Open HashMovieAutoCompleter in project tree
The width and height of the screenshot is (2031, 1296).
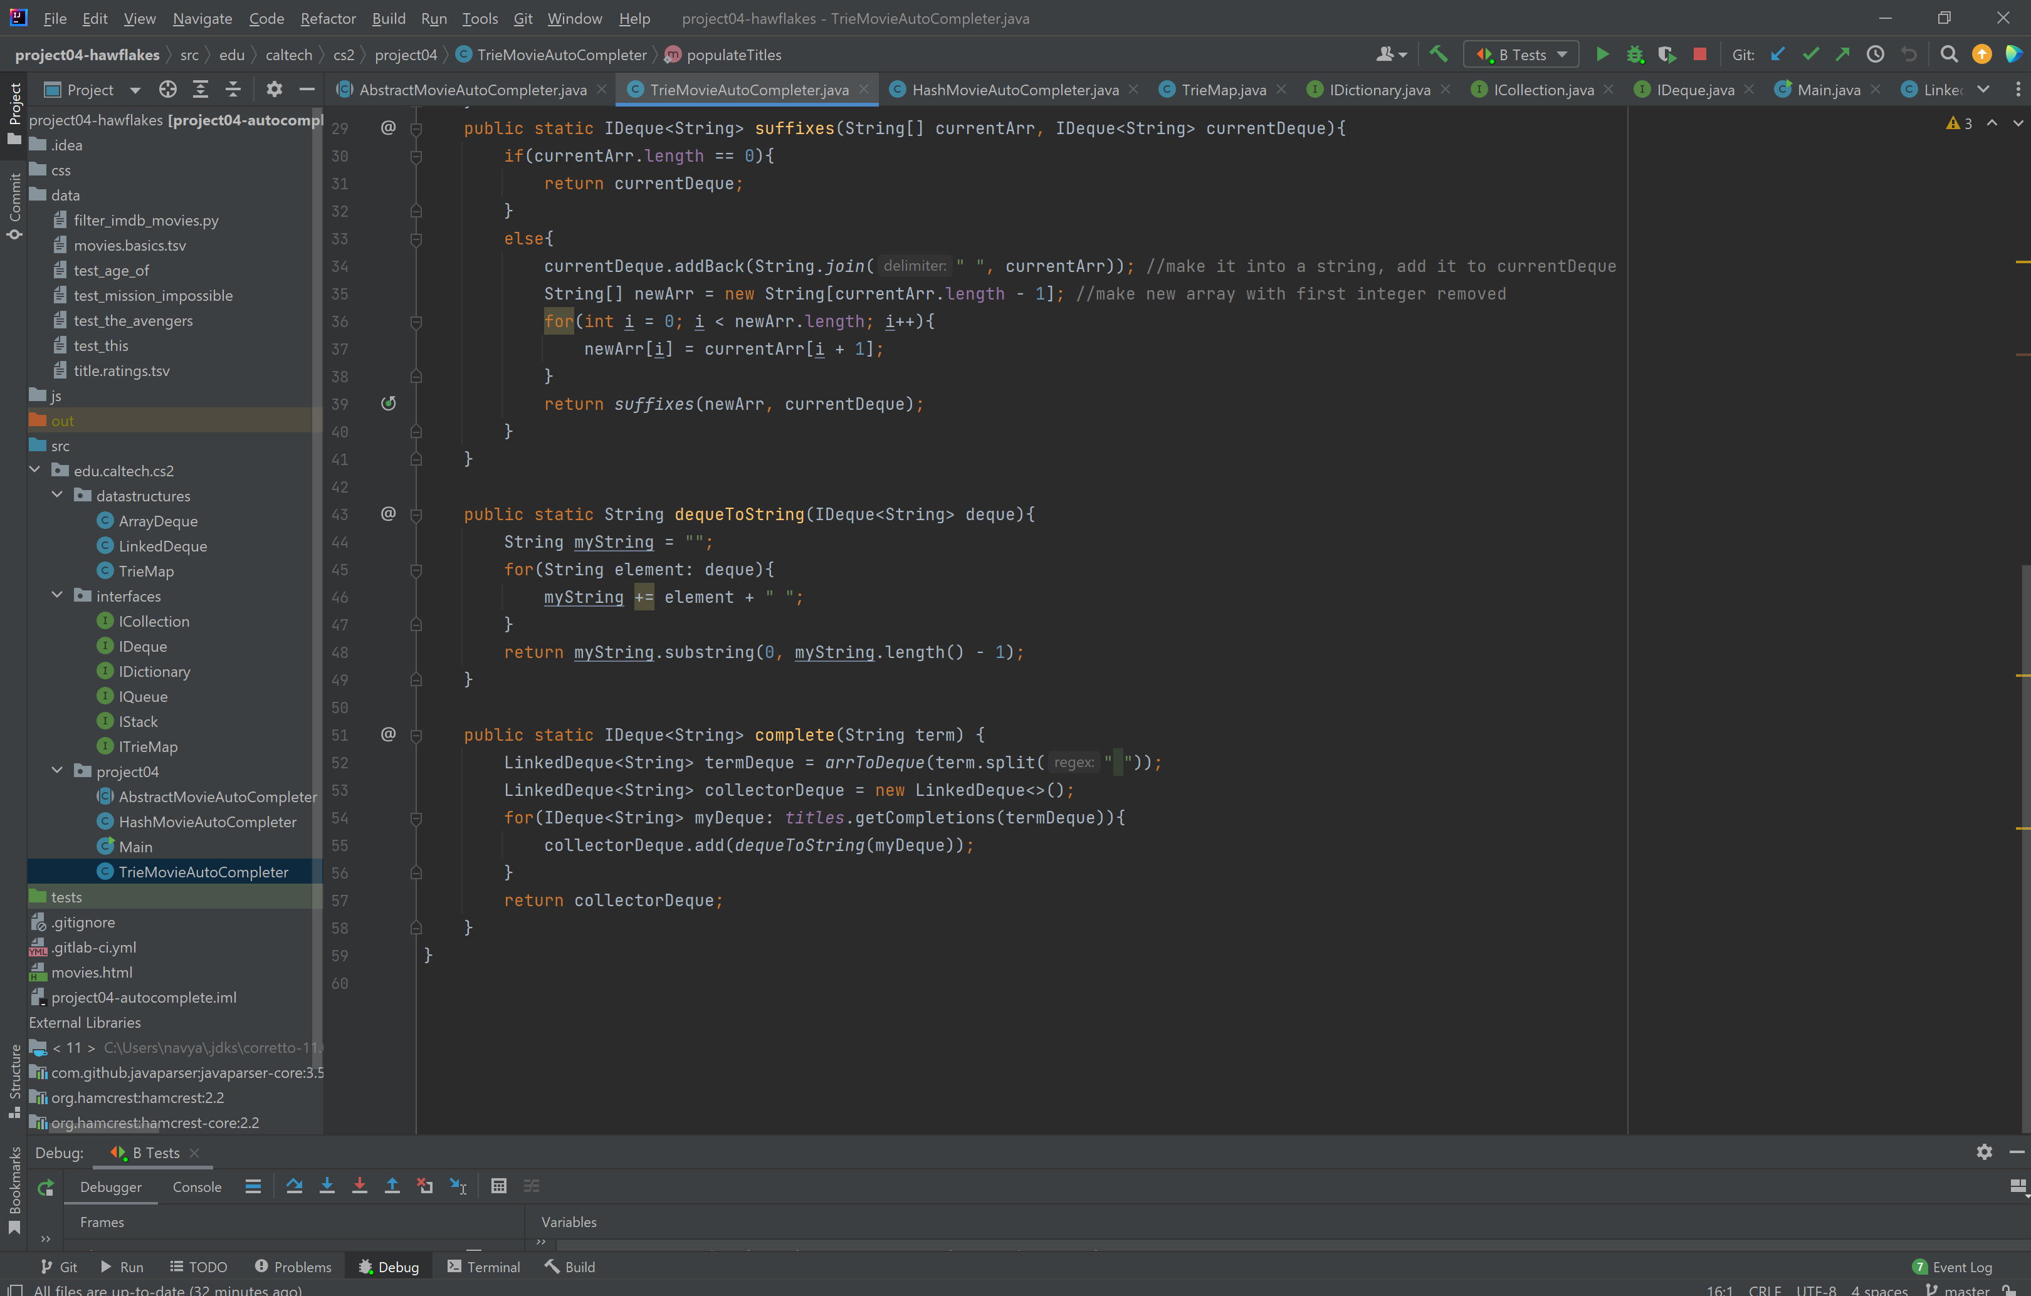(207, 821)
